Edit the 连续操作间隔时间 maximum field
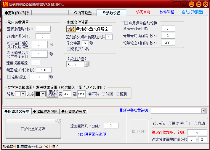This screenshot has height=151, width=210. pyautogui.click(x=202, y=139)
